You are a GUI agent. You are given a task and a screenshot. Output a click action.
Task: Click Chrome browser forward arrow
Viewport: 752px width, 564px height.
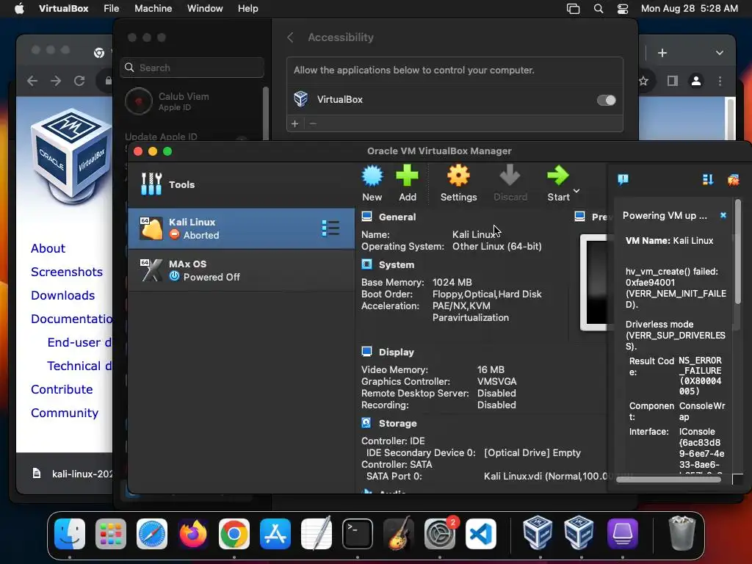pyautogui.click(x=56, y=81)
